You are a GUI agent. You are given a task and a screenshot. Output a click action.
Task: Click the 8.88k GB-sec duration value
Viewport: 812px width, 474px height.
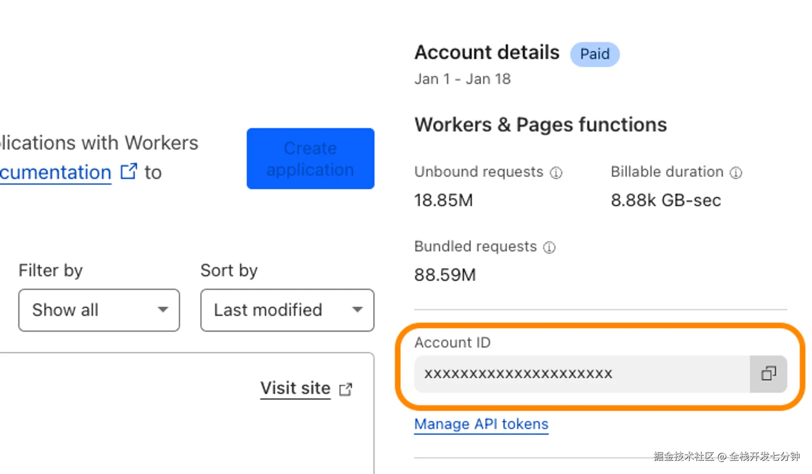[665, 200]
